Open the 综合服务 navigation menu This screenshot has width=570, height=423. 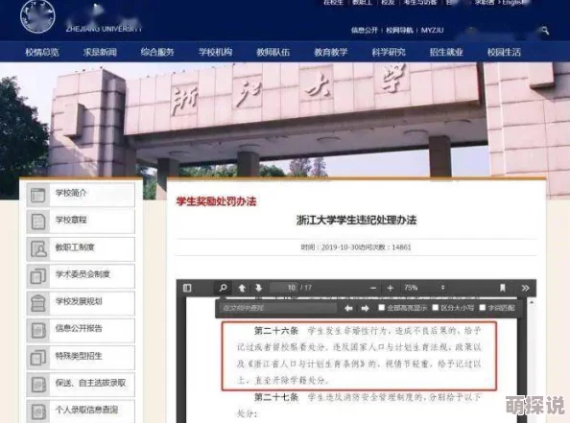(157, 52)
